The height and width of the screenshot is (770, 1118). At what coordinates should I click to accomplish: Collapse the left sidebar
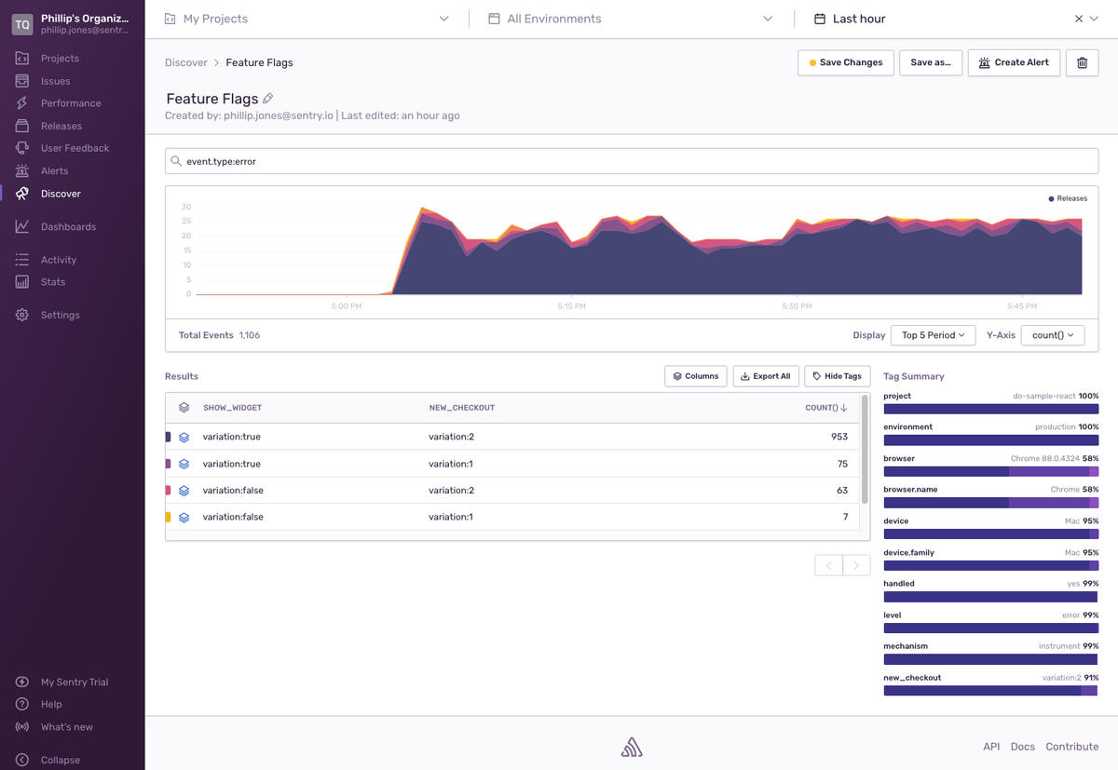tap(60, 760)
